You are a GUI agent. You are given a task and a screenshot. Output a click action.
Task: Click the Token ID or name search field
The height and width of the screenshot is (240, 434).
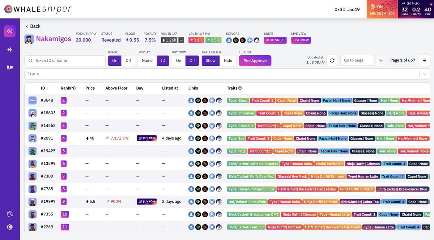click(x=65, y=60)
